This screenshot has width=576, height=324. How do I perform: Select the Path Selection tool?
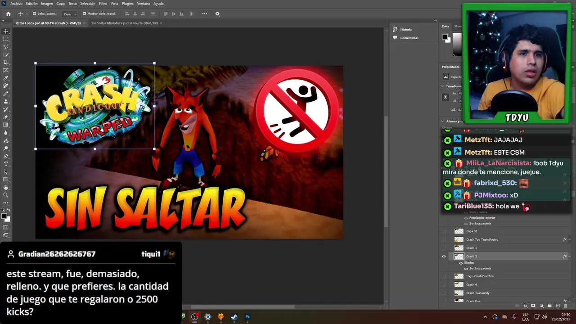tap(6, 172)
